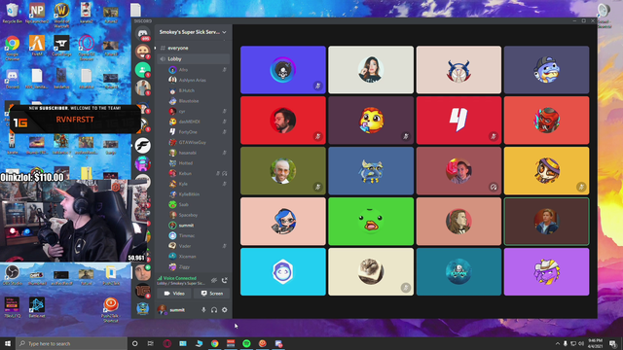Open Push2Talk shortcut on desktop
The image size is (623, 350).
click(x=111, y=310)
